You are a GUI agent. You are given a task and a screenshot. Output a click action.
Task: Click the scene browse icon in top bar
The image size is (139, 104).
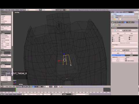point(41,10)
